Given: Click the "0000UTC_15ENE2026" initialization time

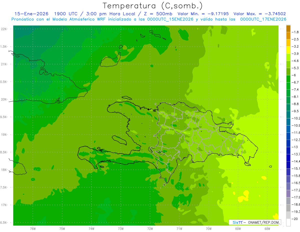Looking at the screenshot, I should [x=170, y=19].
